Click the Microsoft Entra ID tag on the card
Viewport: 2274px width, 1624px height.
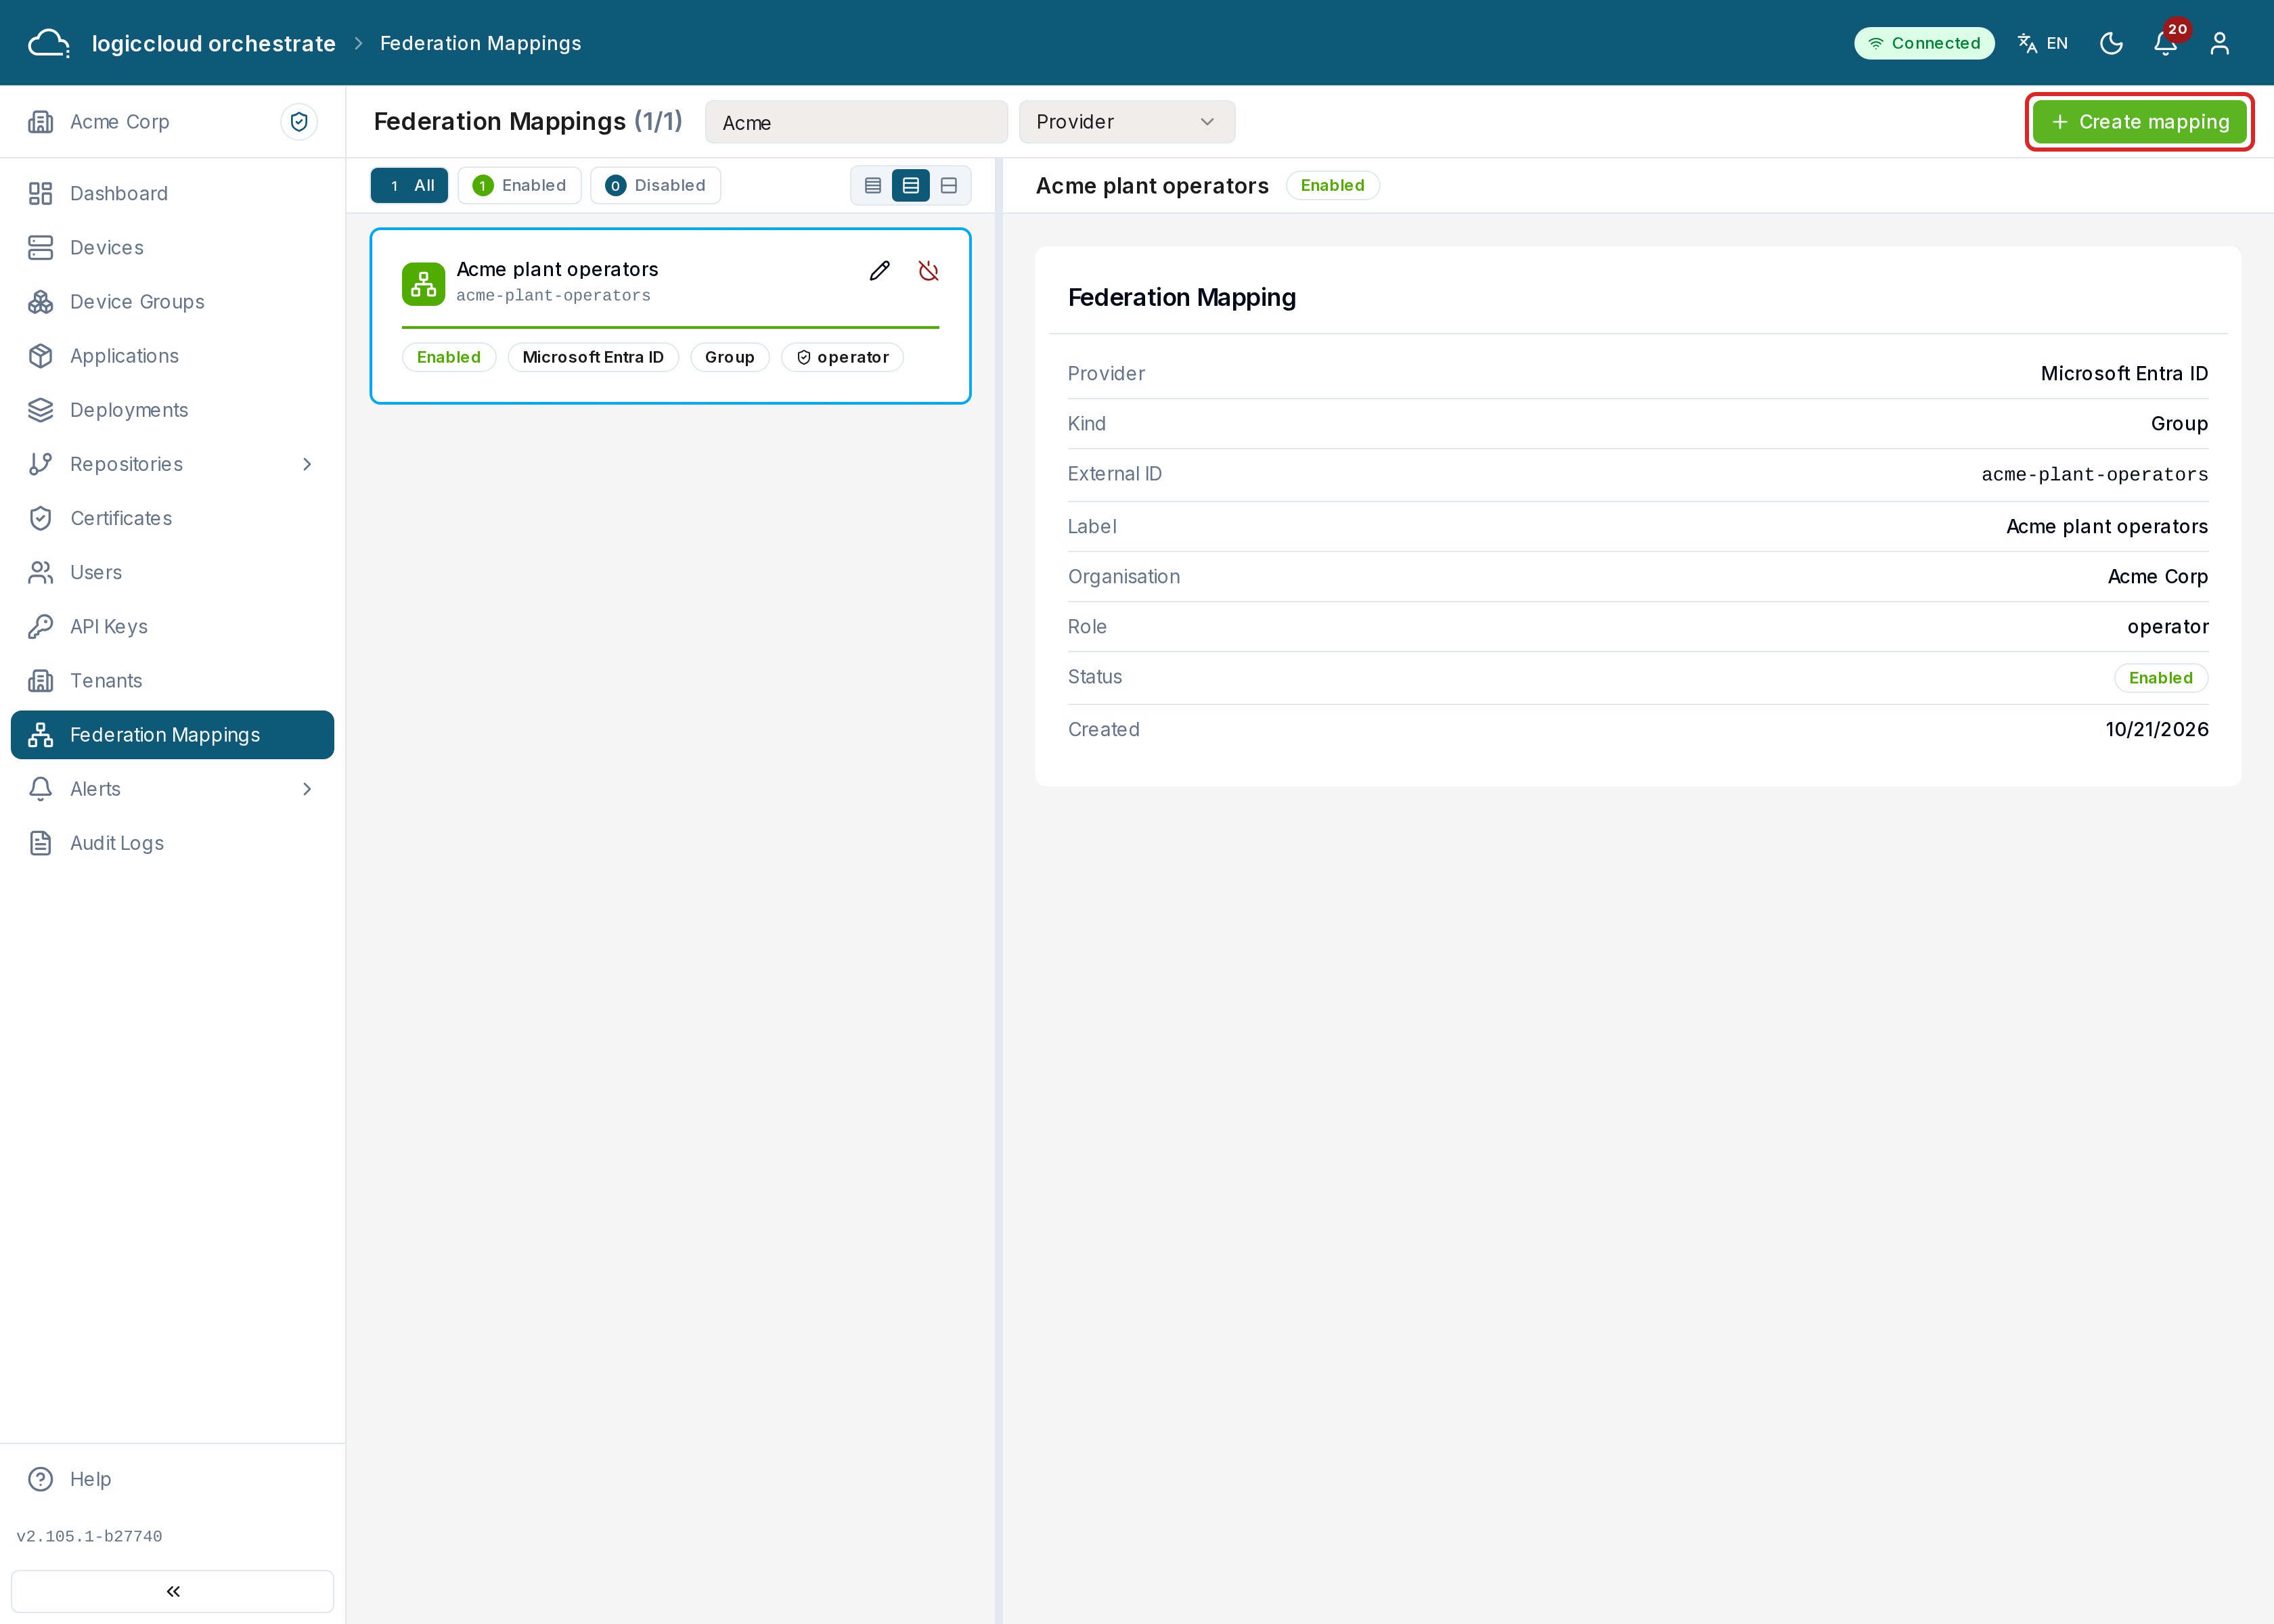coord(593,357)
